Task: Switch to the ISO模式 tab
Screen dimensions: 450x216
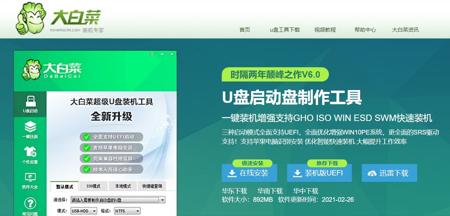Action: 93,186
